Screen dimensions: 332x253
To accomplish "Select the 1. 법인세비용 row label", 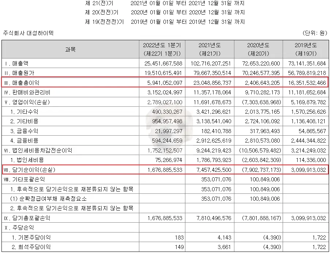I will point(27,160).
